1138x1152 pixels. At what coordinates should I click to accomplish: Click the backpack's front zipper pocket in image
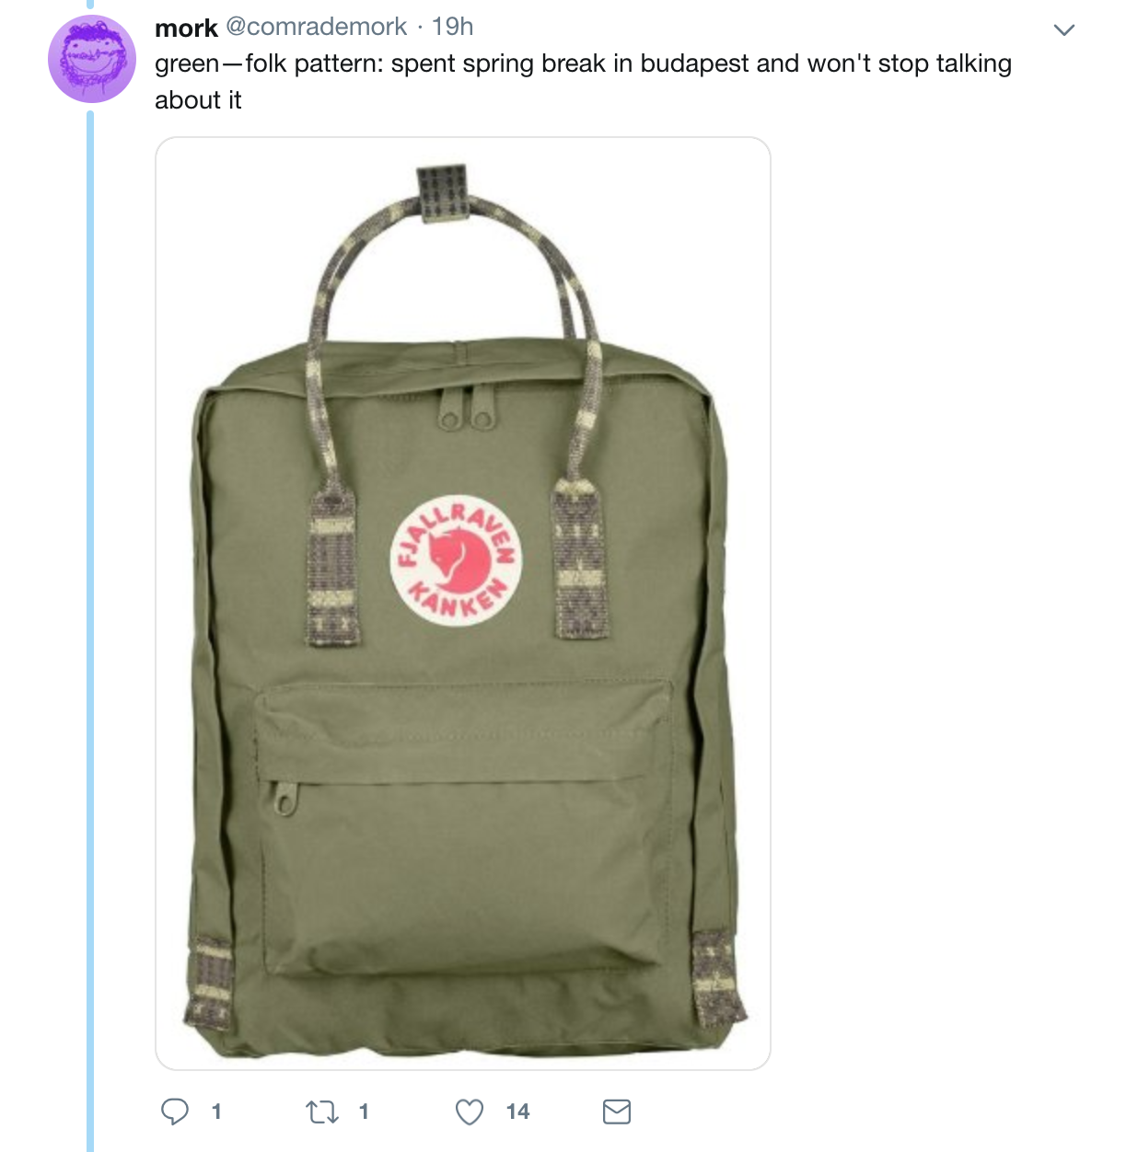pyautogui.click(x=463, y=828)
